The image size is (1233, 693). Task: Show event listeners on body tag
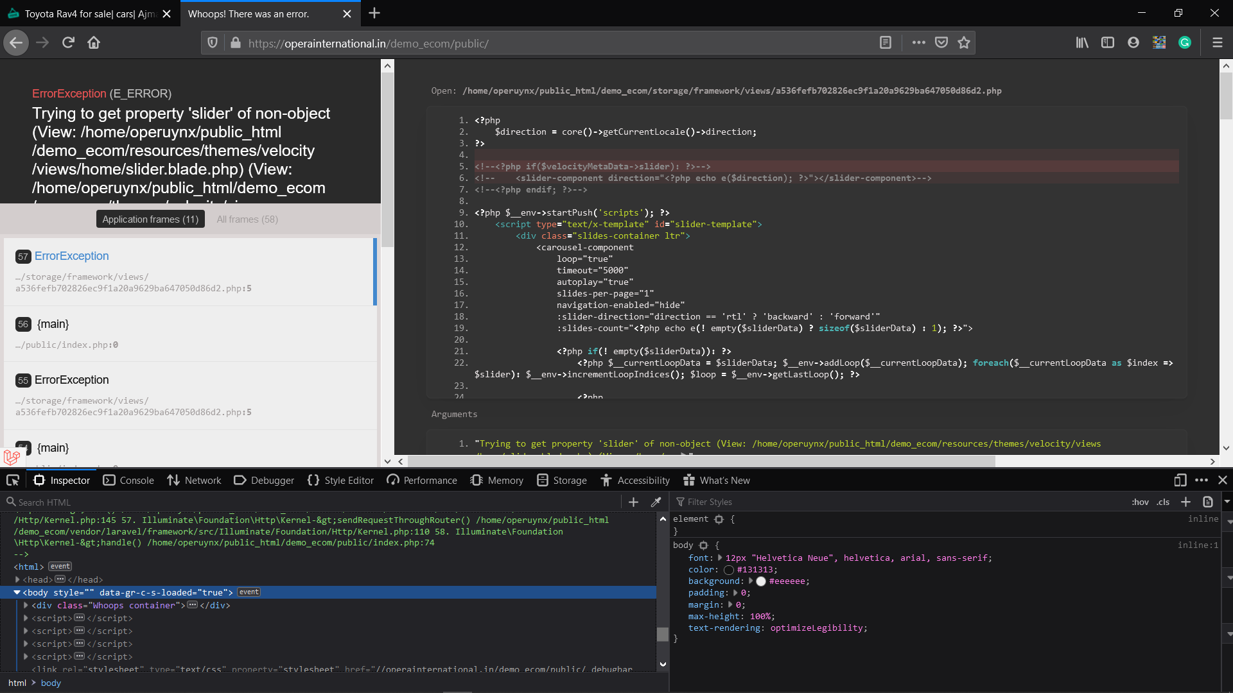coord(249,592)
